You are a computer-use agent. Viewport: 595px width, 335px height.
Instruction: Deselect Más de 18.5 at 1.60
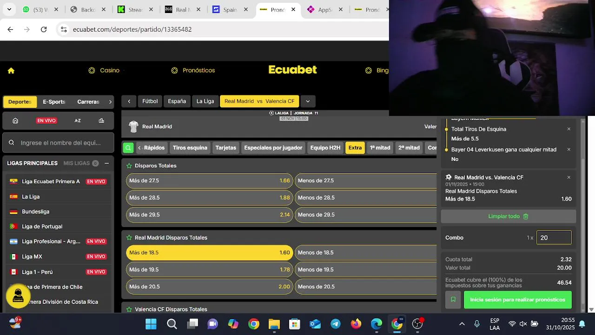click(x=210, y=253)
